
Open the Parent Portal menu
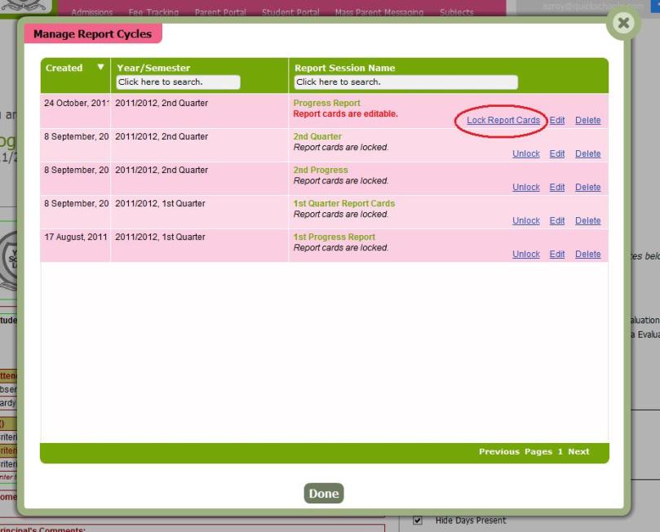click(x=220, y=12)
